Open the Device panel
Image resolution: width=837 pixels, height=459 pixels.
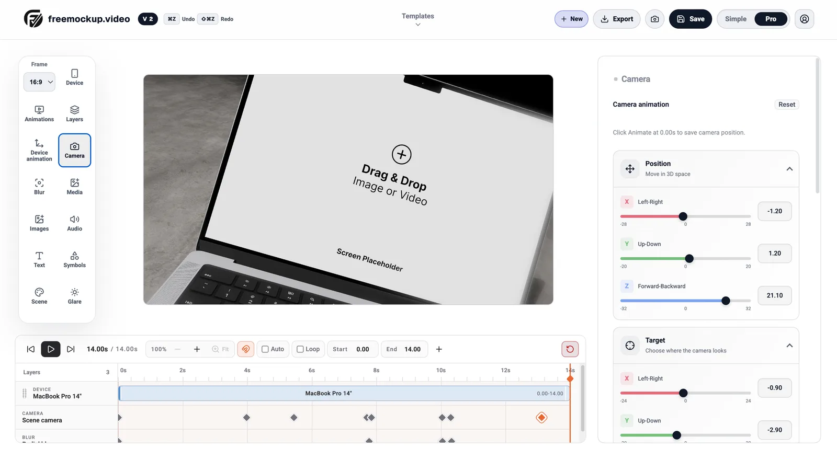click(74, 77)
